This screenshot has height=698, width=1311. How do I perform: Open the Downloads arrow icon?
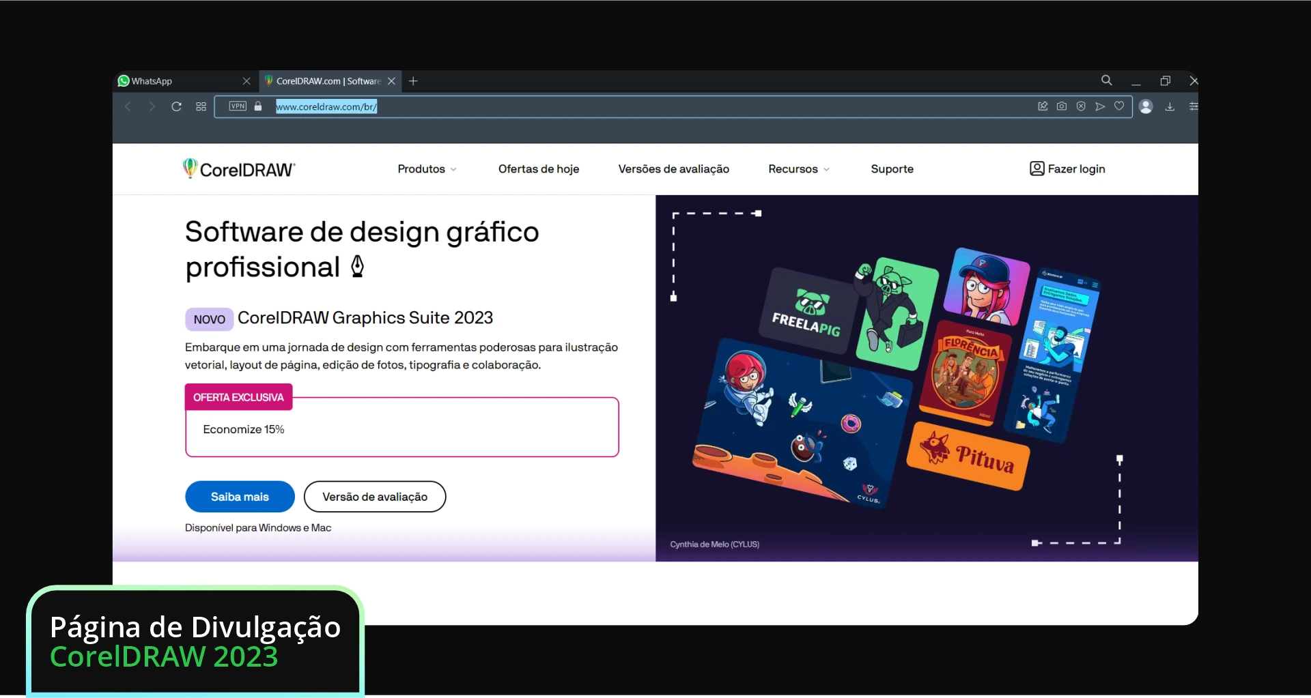[x=1170, y=106]
